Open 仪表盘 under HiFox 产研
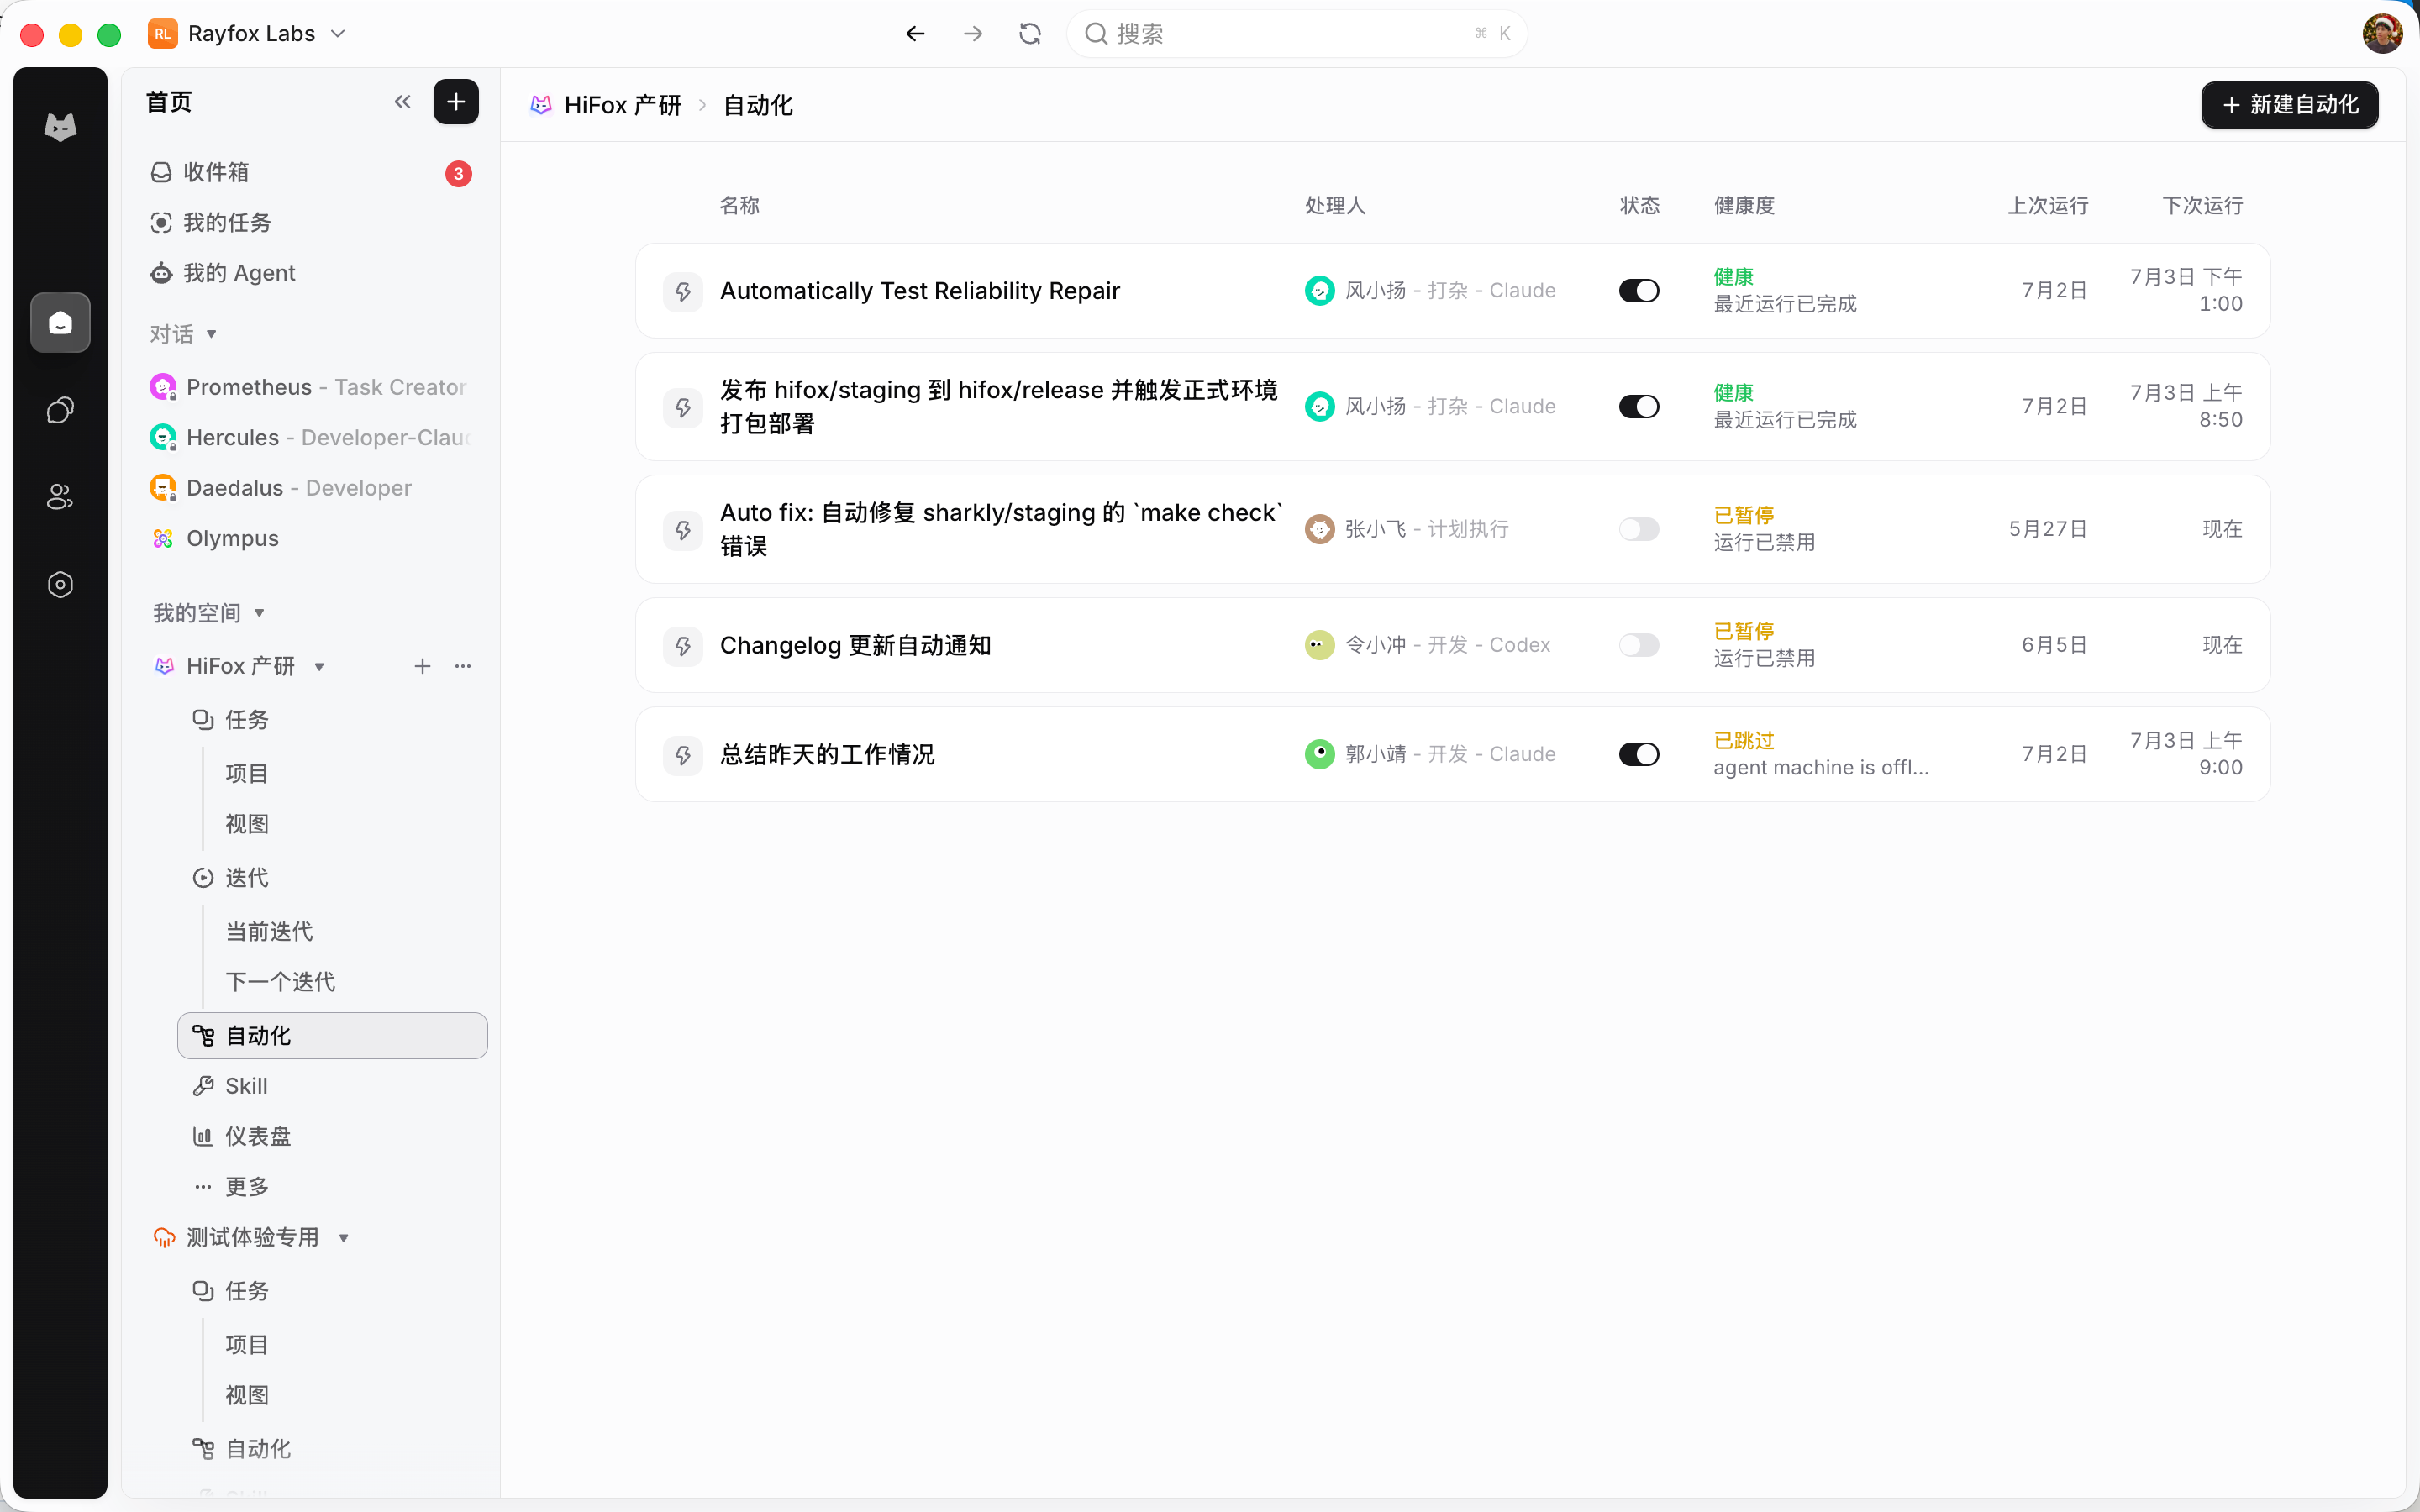This screenshot has height=1512, width=2420. coord(333,1137)
